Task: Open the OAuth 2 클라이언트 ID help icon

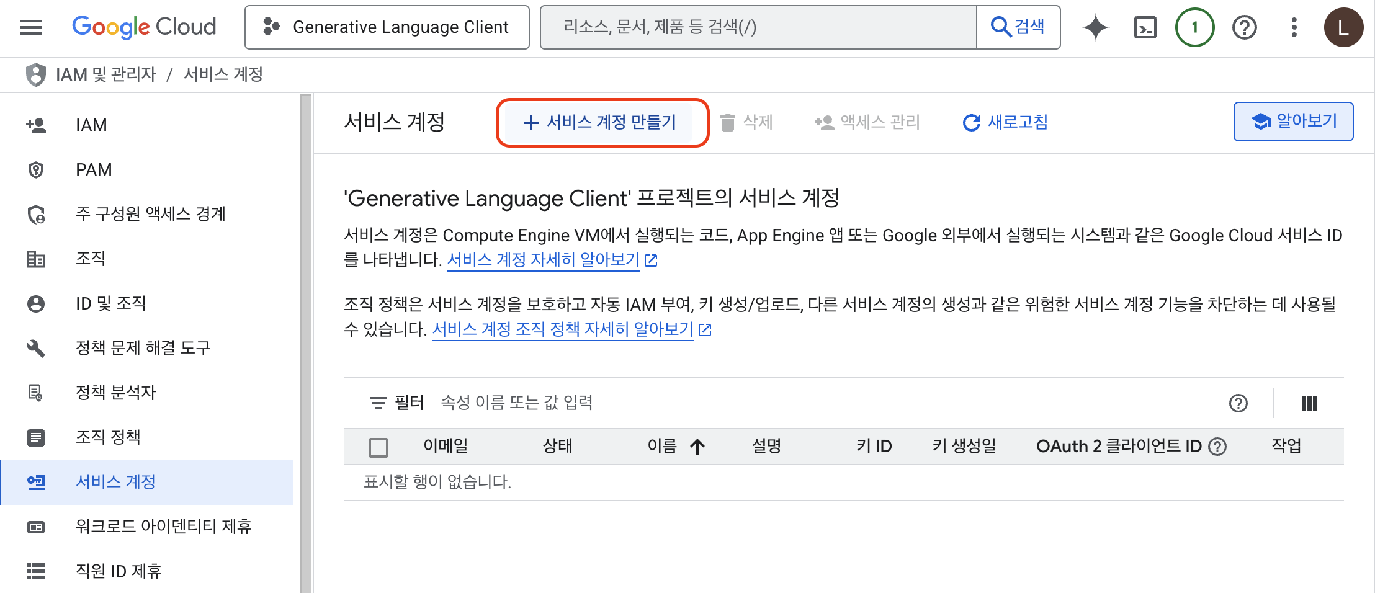Action: (x=1217, y=447)
